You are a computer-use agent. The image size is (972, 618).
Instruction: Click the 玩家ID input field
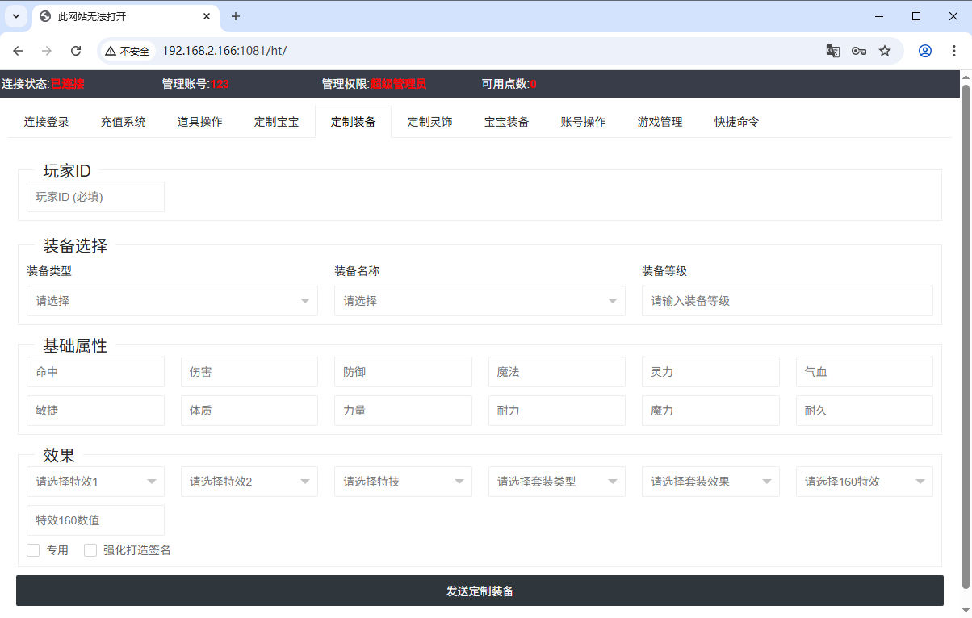tap(95, 197)
